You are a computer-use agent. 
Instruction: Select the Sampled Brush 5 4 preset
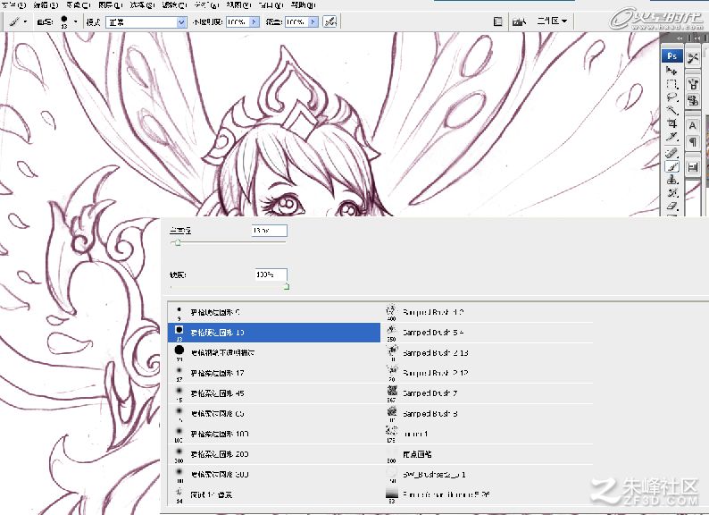488,333
